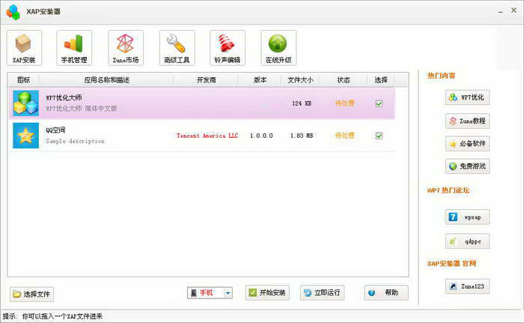Click the QQ空间 star app icon

click(x=25, y=136)
